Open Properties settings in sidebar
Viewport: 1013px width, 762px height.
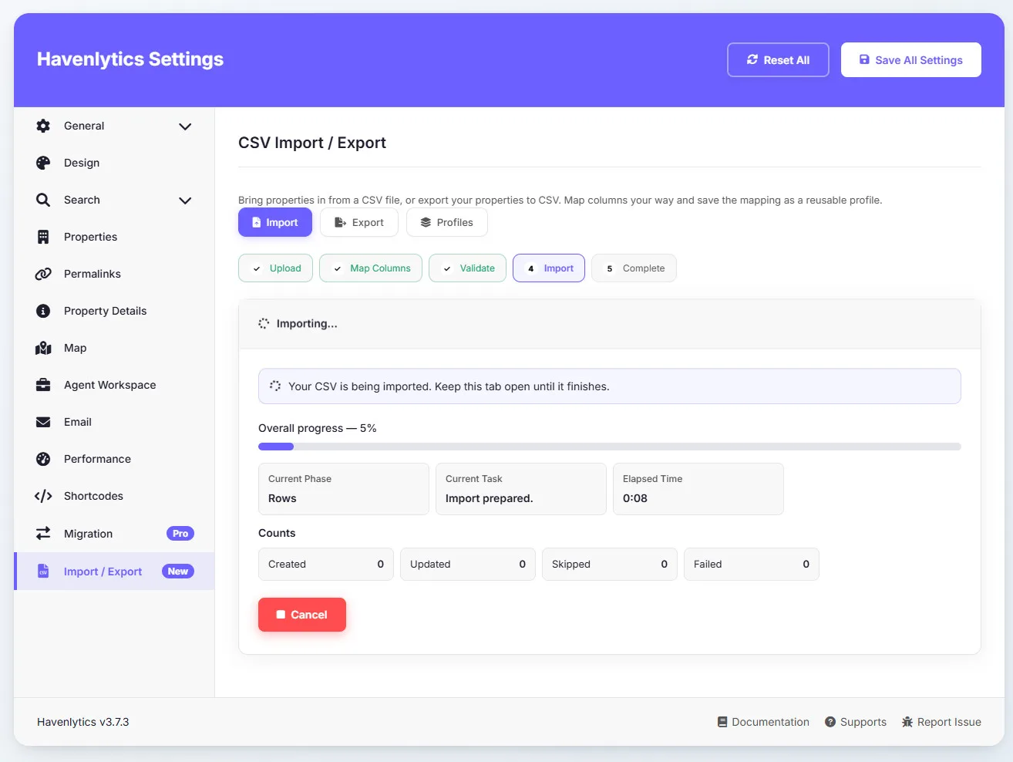click(114, 237)
